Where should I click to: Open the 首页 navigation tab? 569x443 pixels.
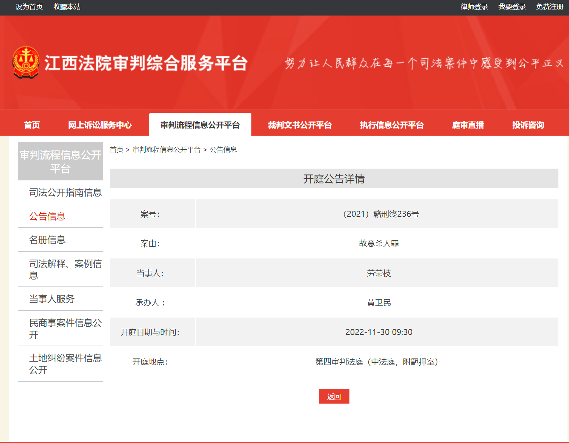click(x=32, y=125)
